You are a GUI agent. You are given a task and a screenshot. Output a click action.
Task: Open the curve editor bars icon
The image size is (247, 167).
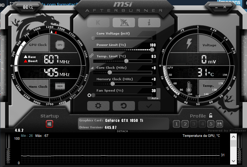[x=92, y=68]
